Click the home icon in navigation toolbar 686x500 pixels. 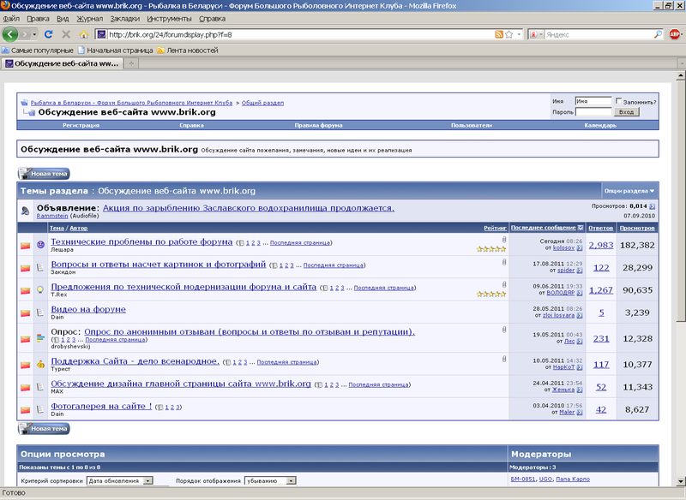click(83, 34)
